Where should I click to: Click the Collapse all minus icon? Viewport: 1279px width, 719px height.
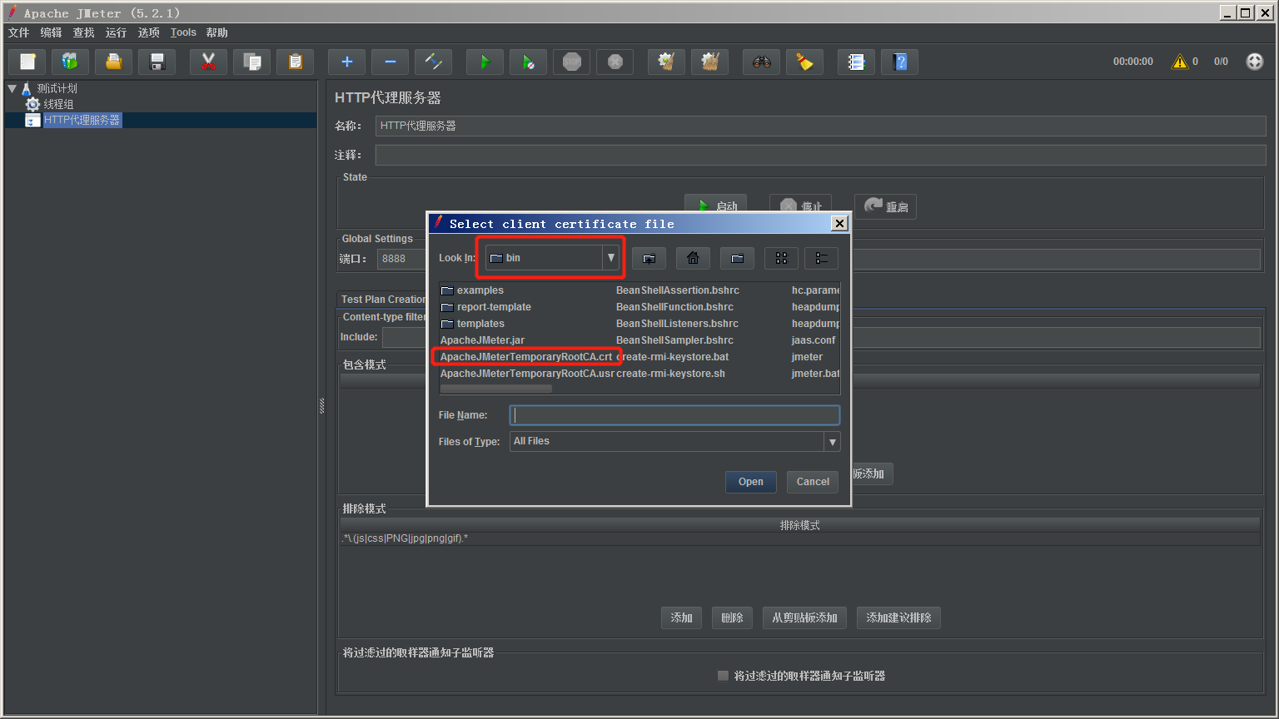coord(390,62)
